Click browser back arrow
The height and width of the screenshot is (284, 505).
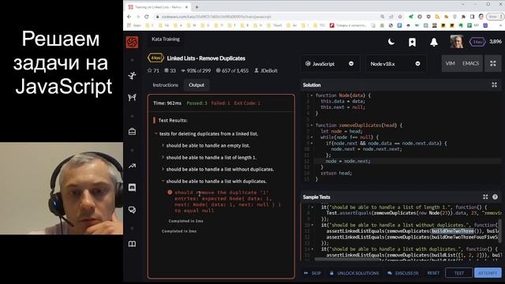point(129,17)
